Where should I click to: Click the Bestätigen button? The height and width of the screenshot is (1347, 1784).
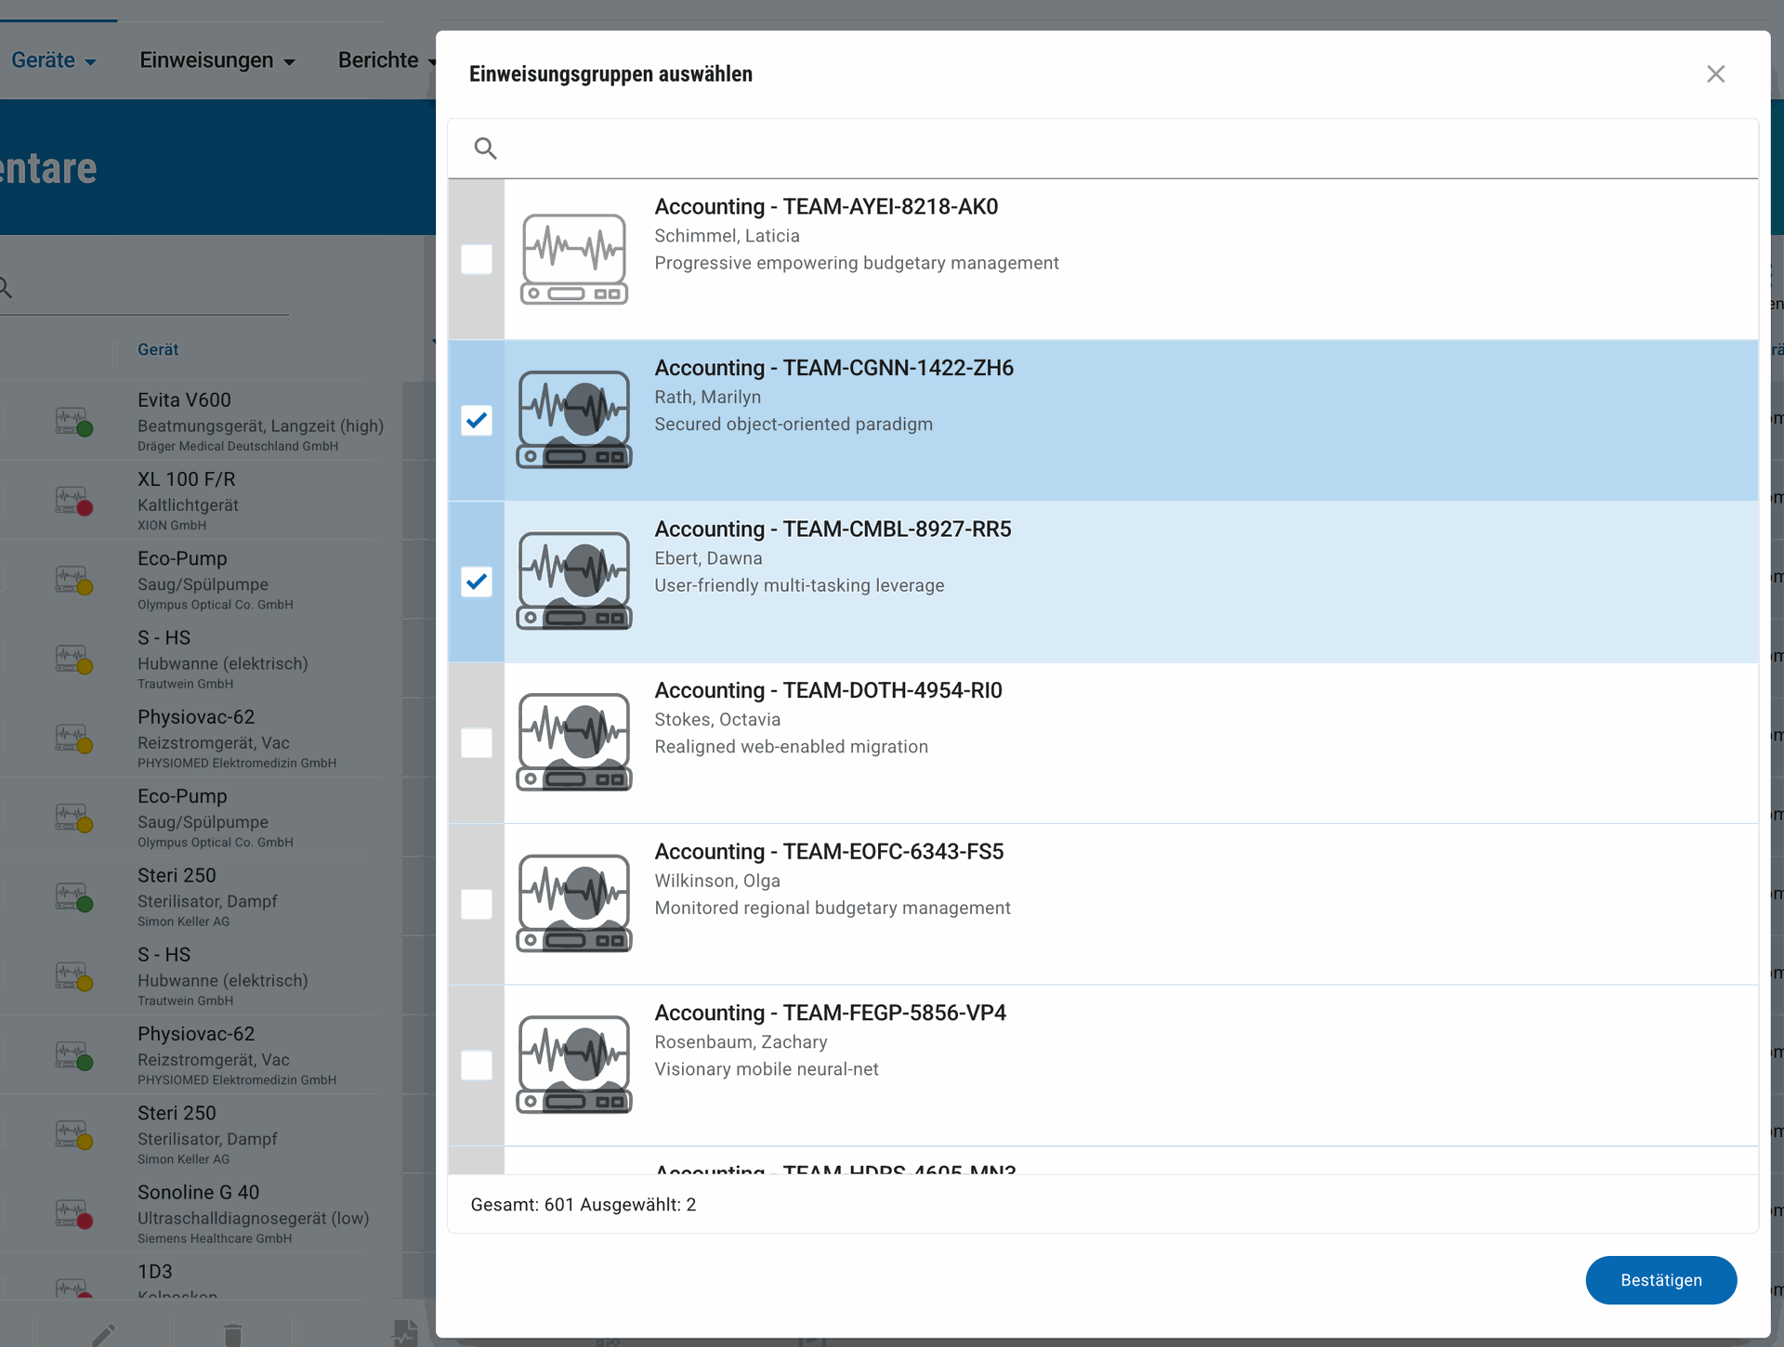[x=1660, y=1280]
